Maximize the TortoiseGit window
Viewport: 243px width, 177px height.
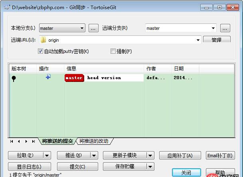point(219,8)
